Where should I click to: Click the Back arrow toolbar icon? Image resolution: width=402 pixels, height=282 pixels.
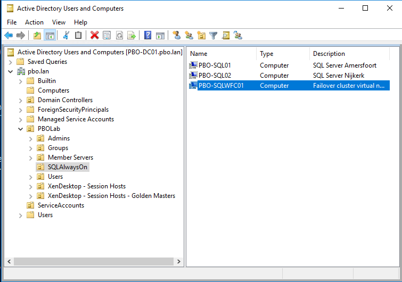point(9,35)
